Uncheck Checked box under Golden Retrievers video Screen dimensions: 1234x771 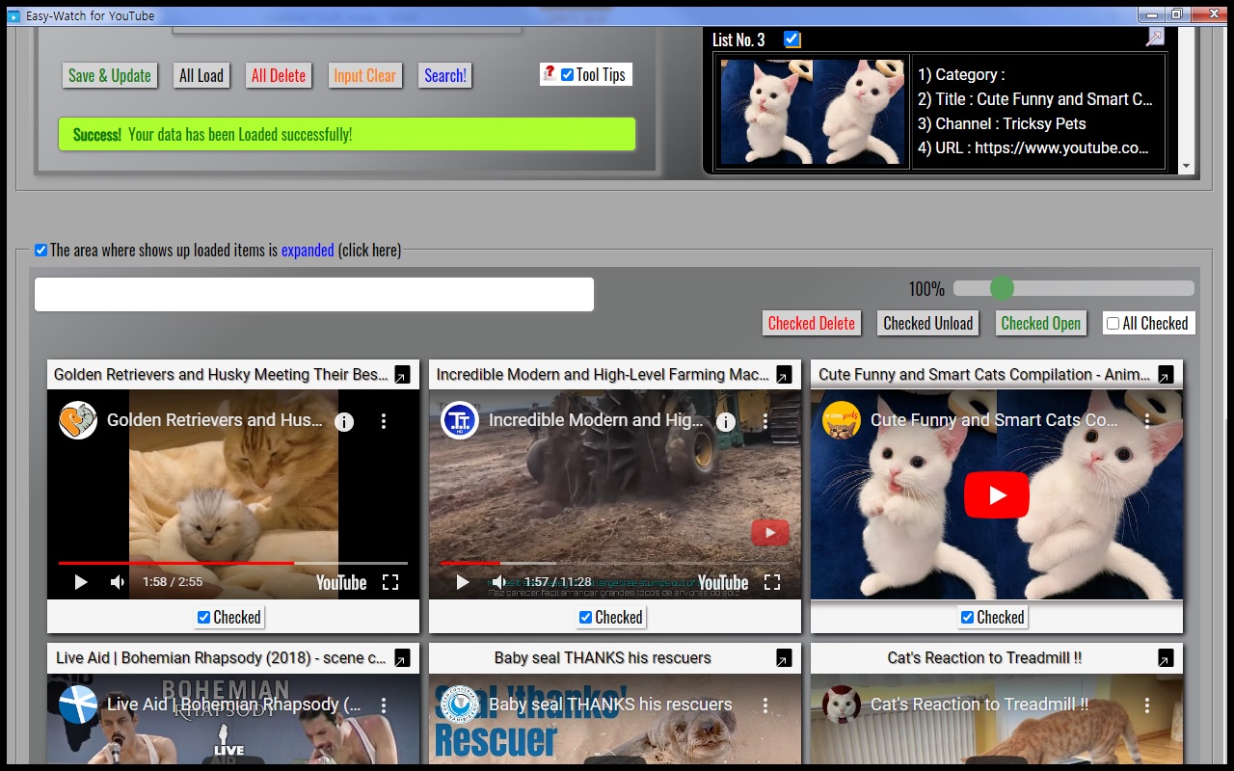point(203,618)
